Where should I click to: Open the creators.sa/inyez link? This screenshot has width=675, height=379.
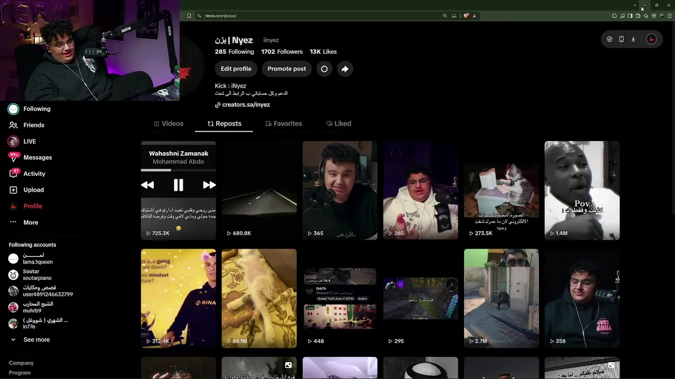click(243, 105)
